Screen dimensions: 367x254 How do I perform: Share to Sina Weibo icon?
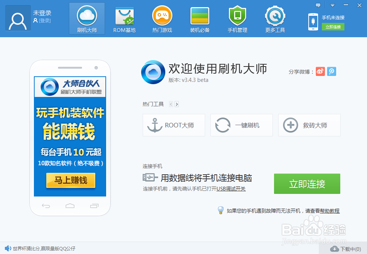320,71
